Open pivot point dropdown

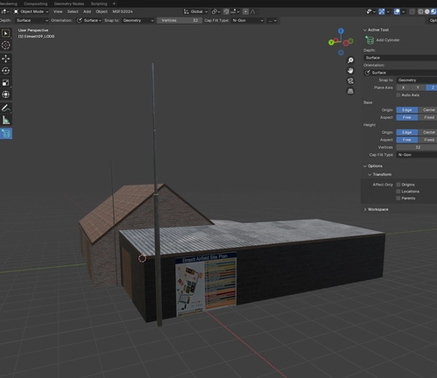[x=215, y=11]
